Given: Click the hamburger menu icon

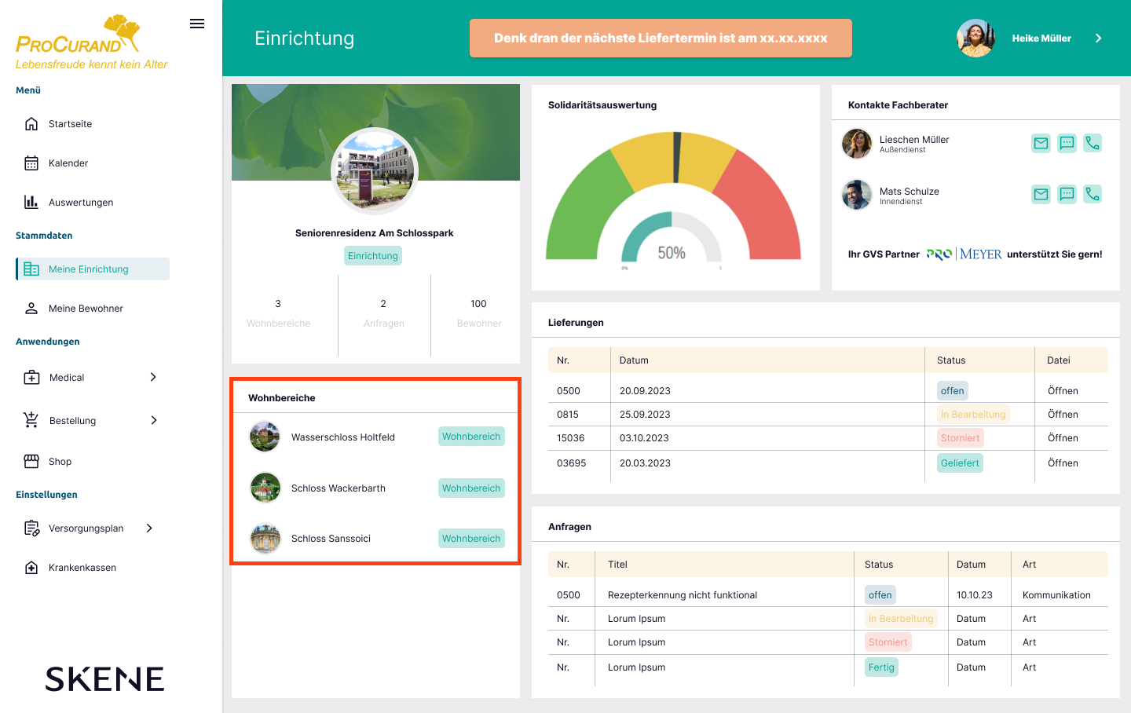Looking at the screenshot, I should click(197, 24).
